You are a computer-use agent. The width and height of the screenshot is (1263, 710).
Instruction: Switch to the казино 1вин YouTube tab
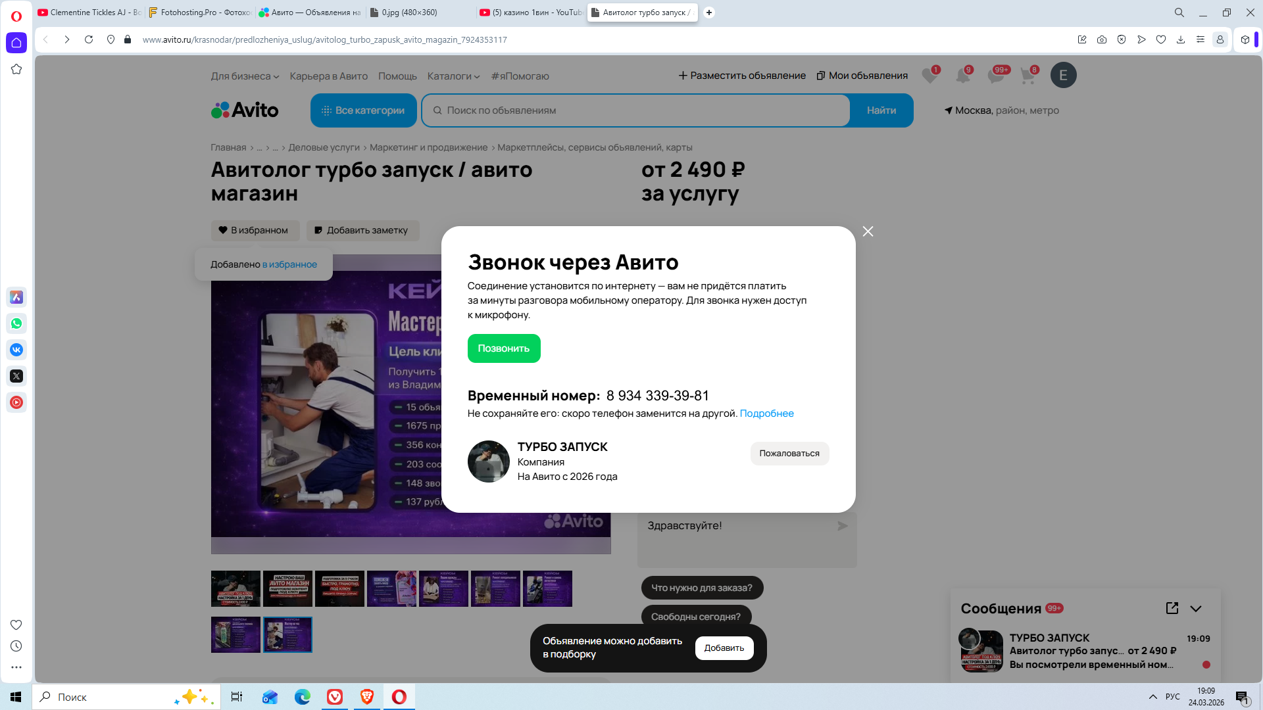pos(530,12)
